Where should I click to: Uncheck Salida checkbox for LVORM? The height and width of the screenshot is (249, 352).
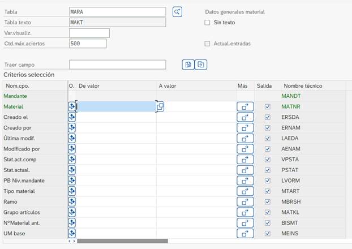pos(267,181)
